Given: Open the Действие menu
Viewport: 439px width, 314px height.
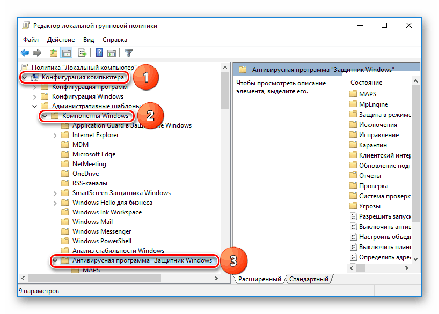Looking at the screenshot, I should pos(61,40).
